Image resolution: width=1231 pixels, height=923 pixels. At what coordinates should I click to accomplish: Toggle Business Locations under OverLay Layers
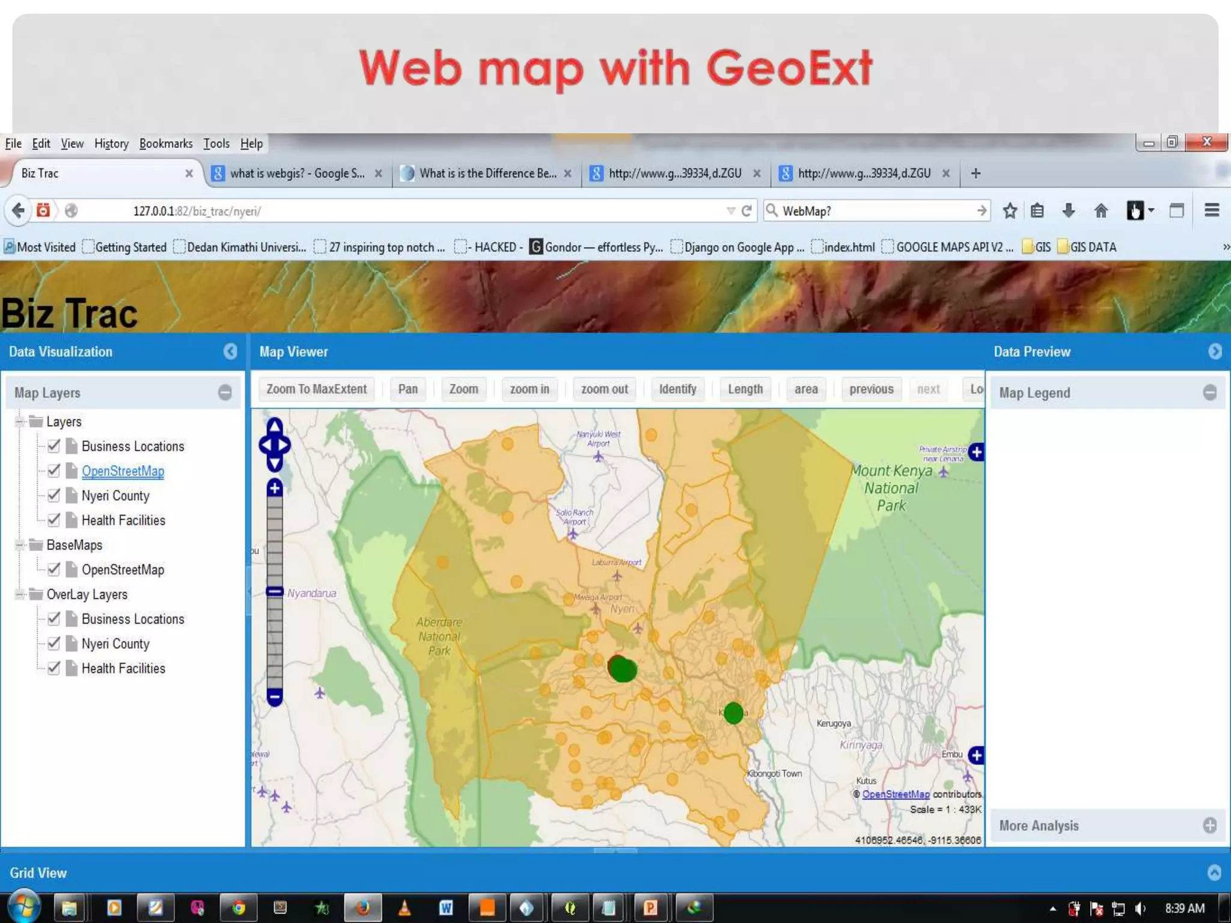coord(53,618)
